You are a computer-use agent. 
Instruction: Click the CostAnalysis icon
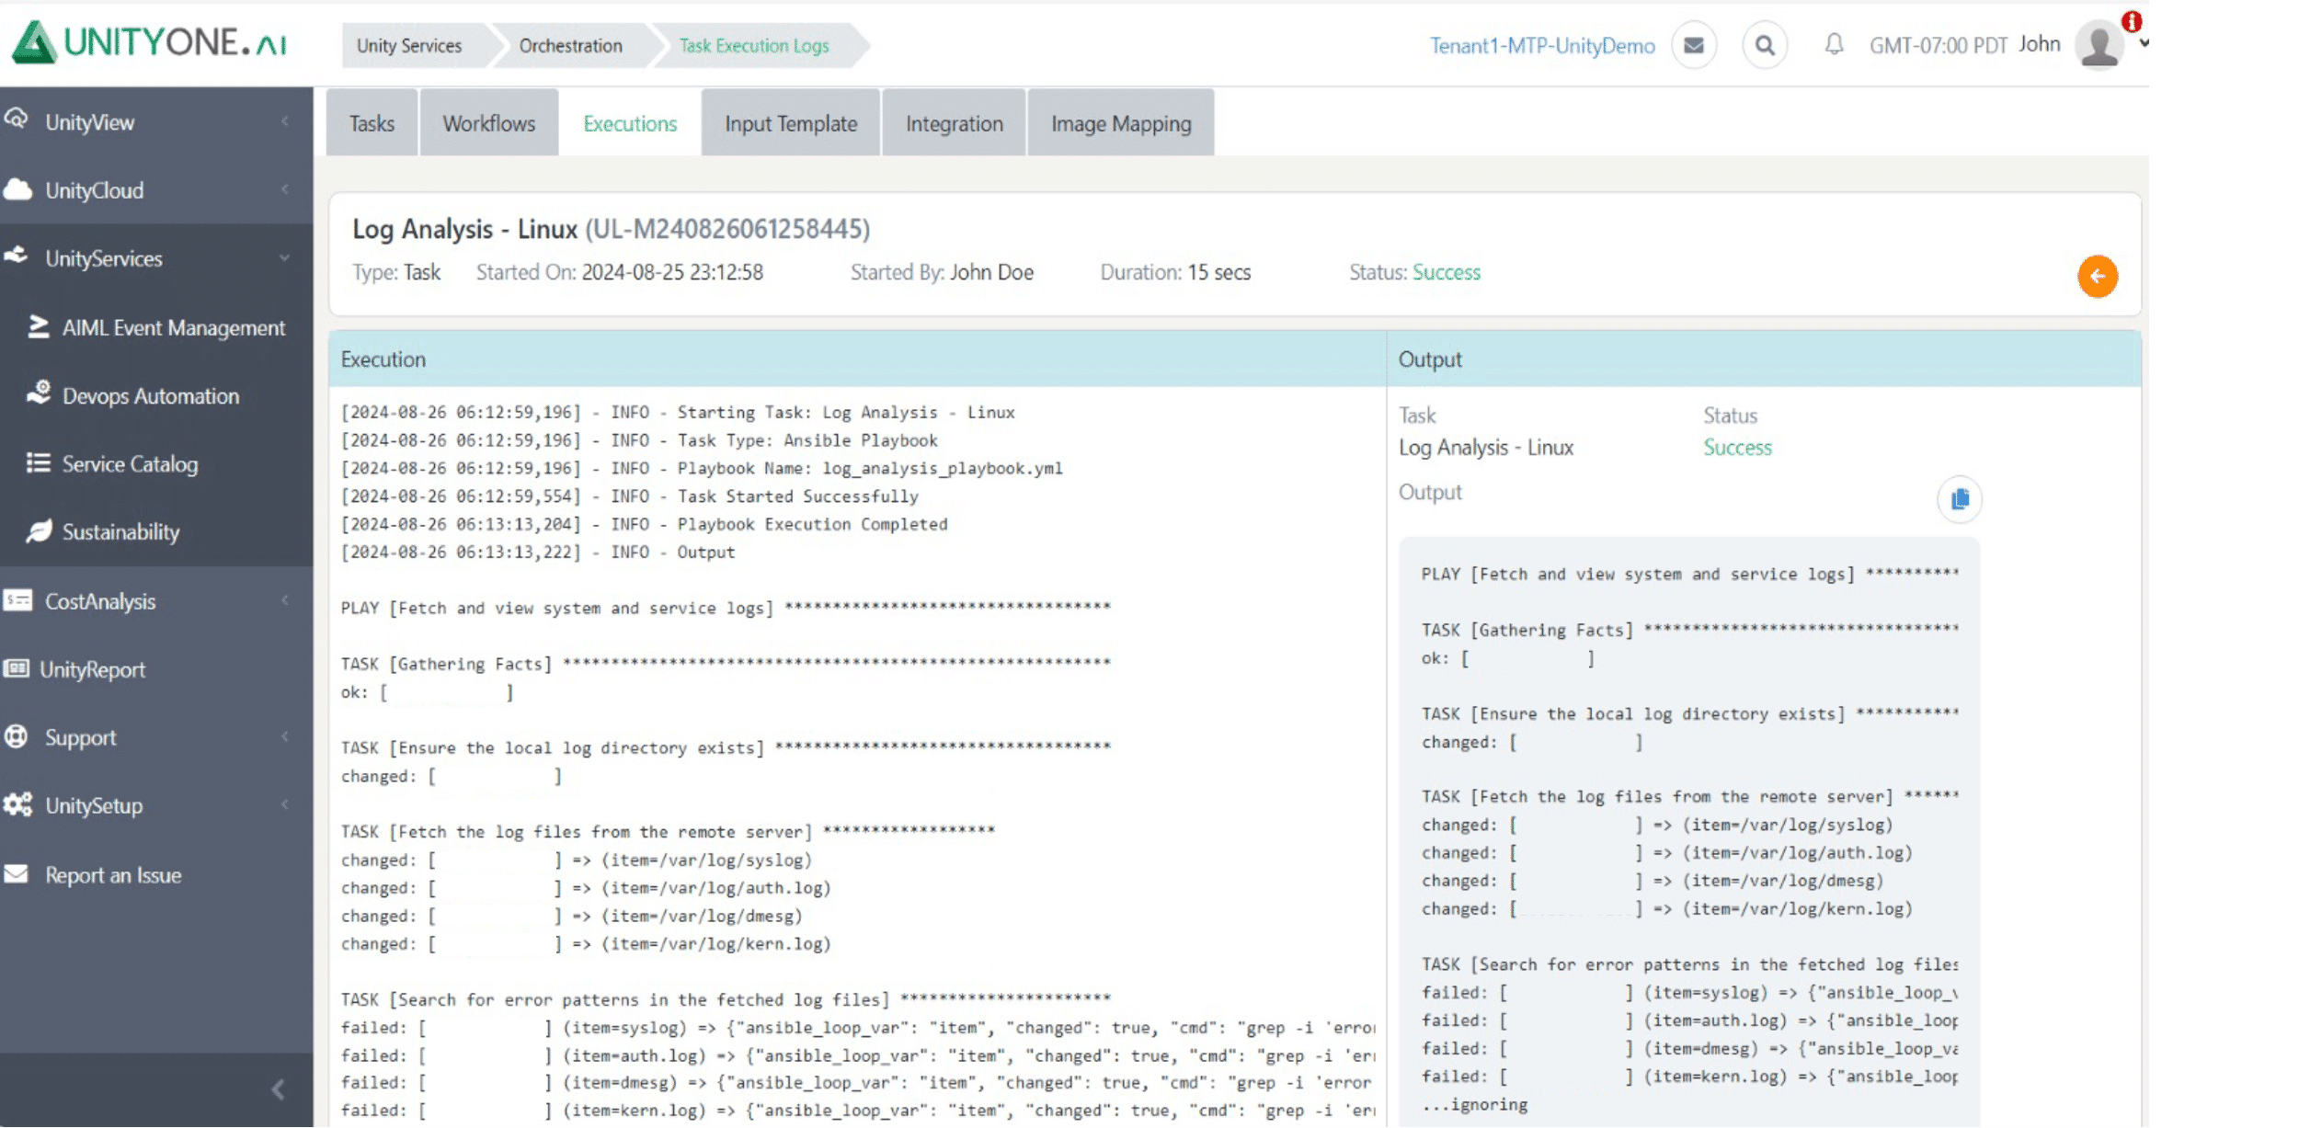pyautogui.click(x=17, y=600)
